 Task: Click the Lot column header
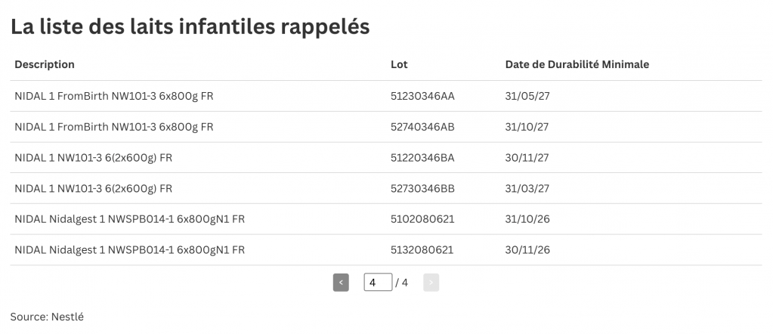pos(399,64)
